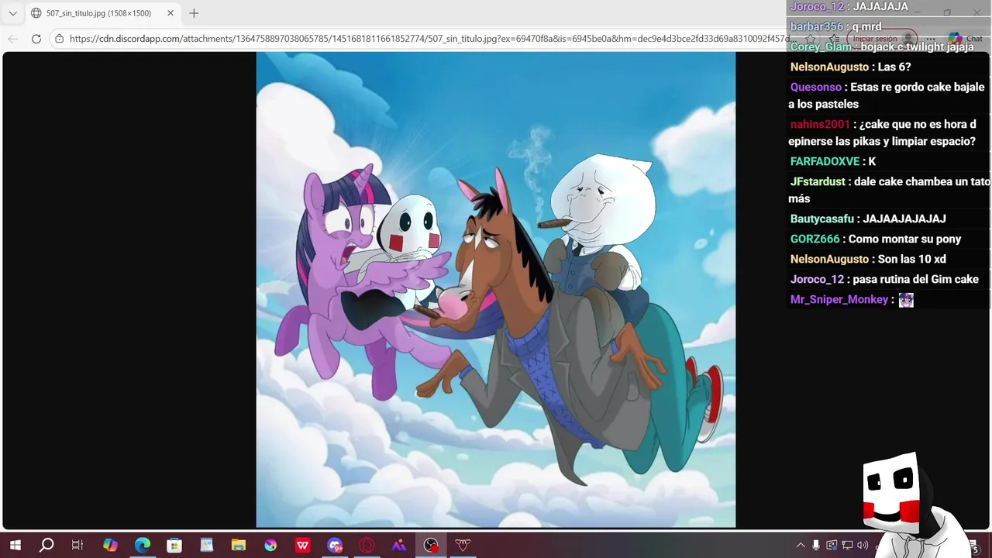Click the discordapp URL address bar
992x558 pixels.
coord(430,39)
